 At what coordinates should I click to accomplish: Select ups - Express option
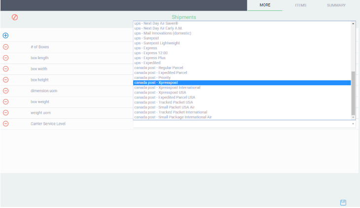coord(242,48)
